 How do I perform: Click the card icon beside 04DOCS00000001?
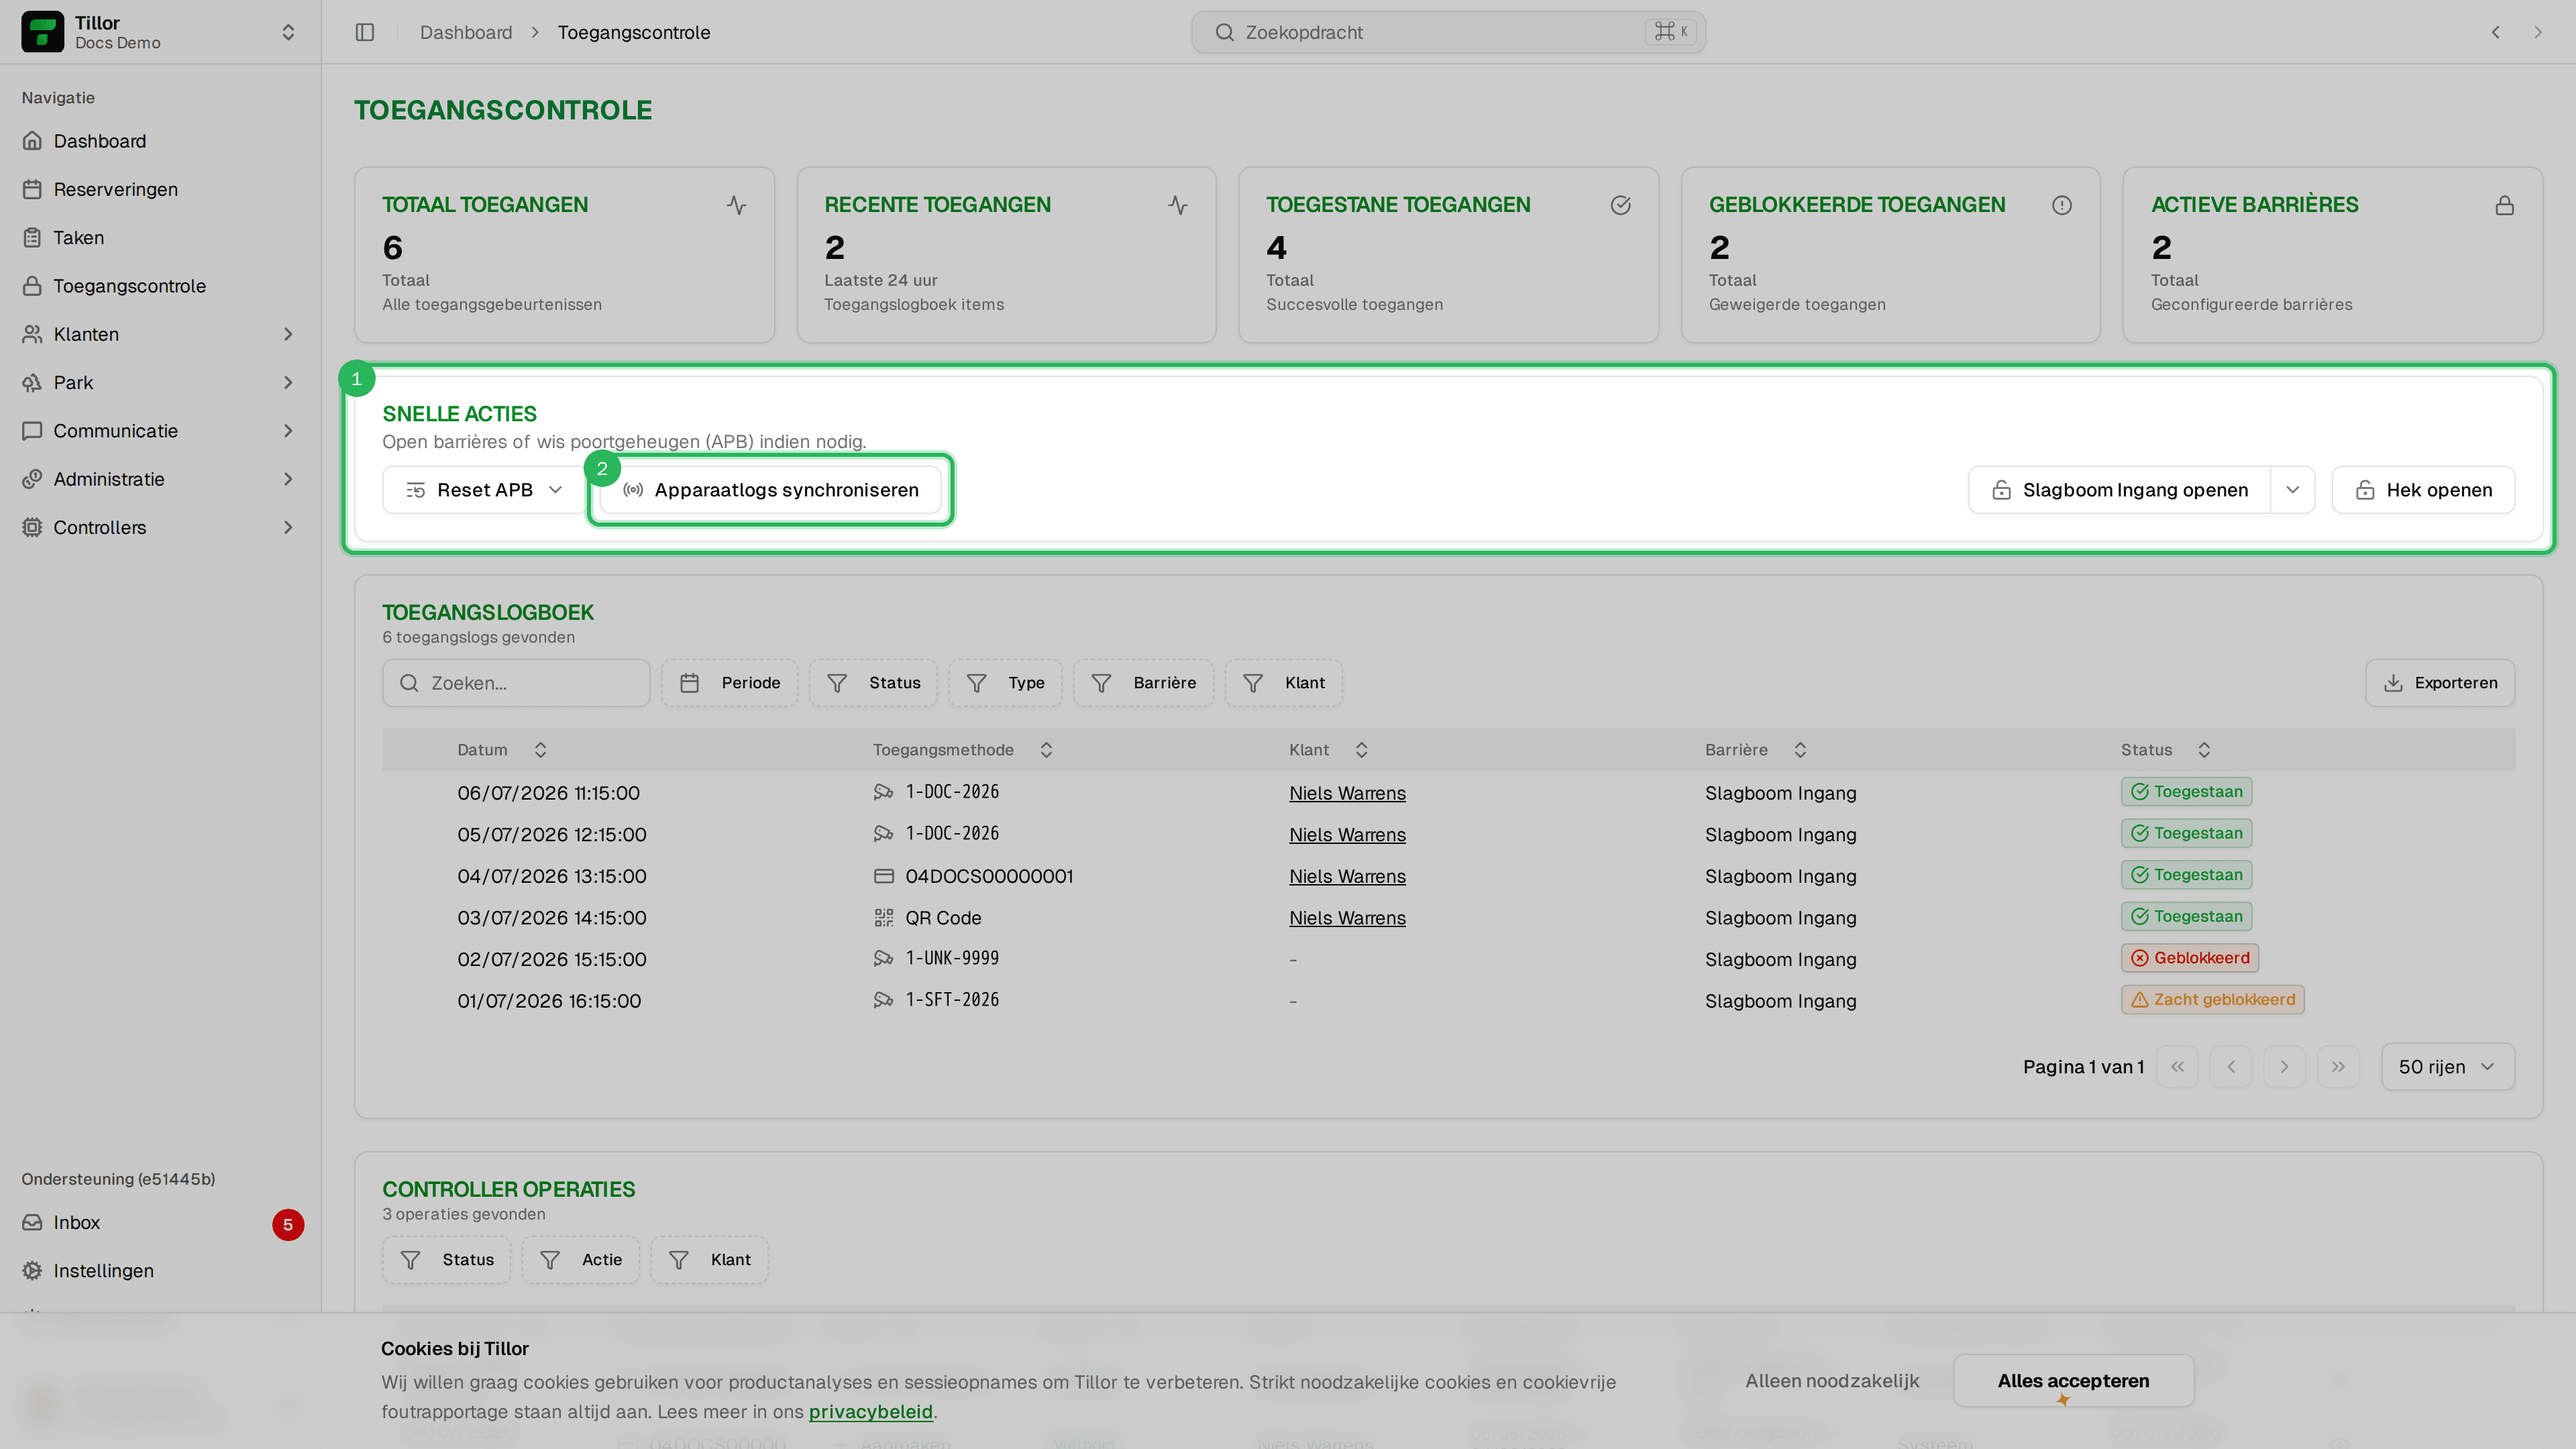tap(884, 876)
